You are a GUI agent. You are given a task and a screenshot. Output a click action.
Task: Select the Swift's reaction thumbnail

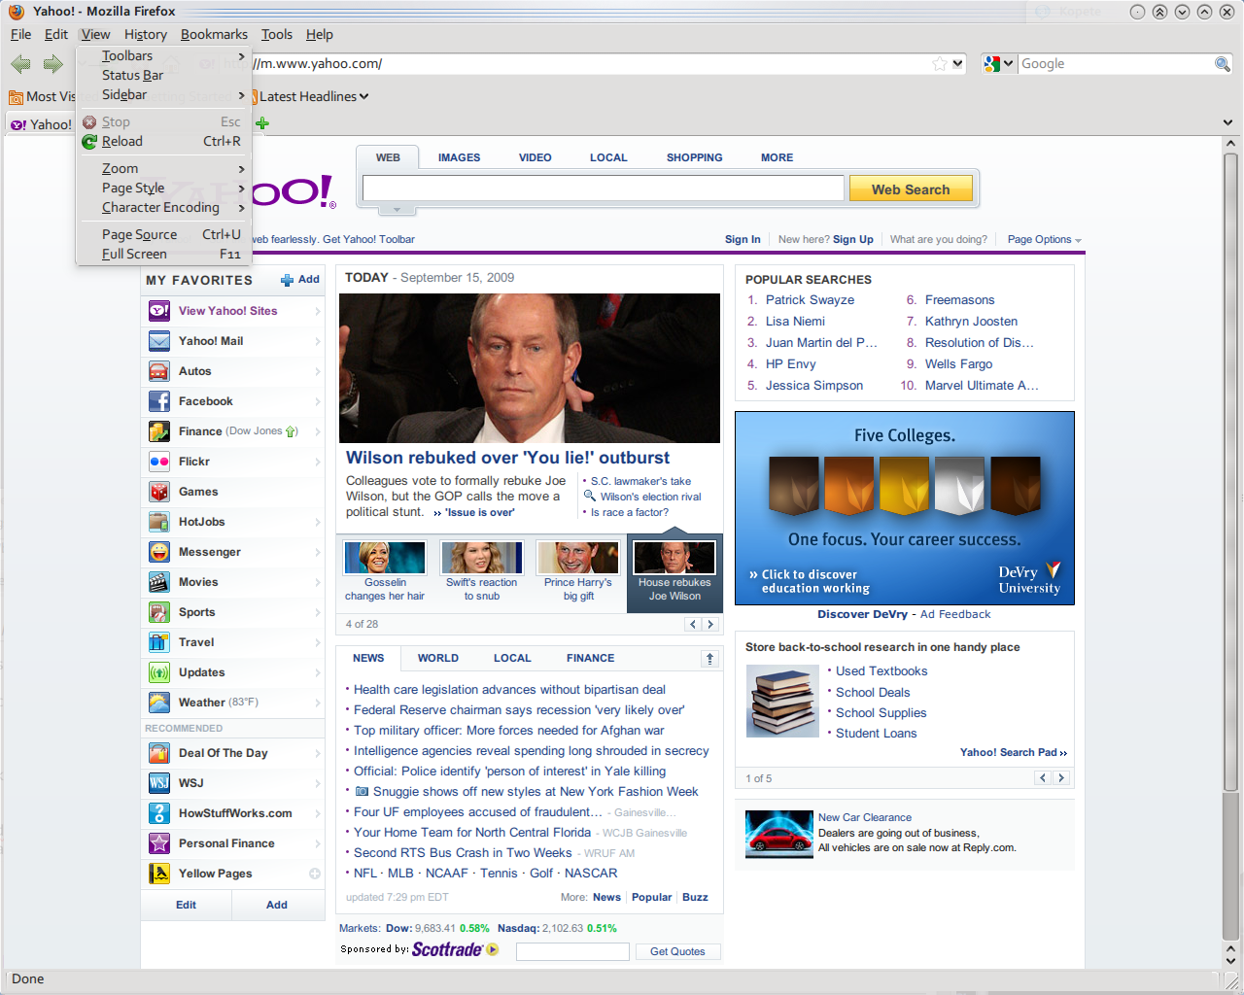(482, 558)
